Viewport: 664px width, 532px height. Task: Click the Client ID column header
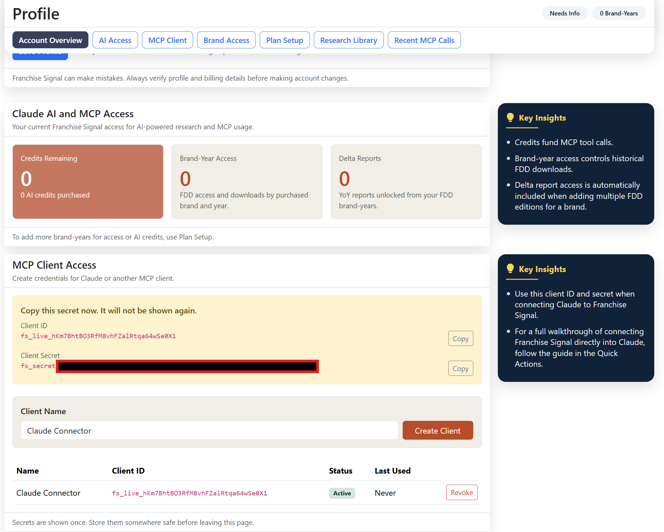click(128, 471)
